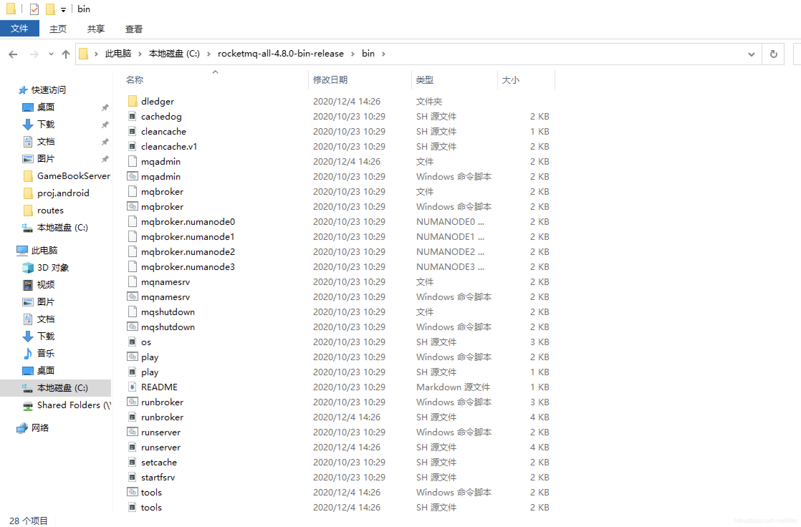Open 网络 in the navigation pane
Viewport: 801px width, 527px height.
pos(40,428)
